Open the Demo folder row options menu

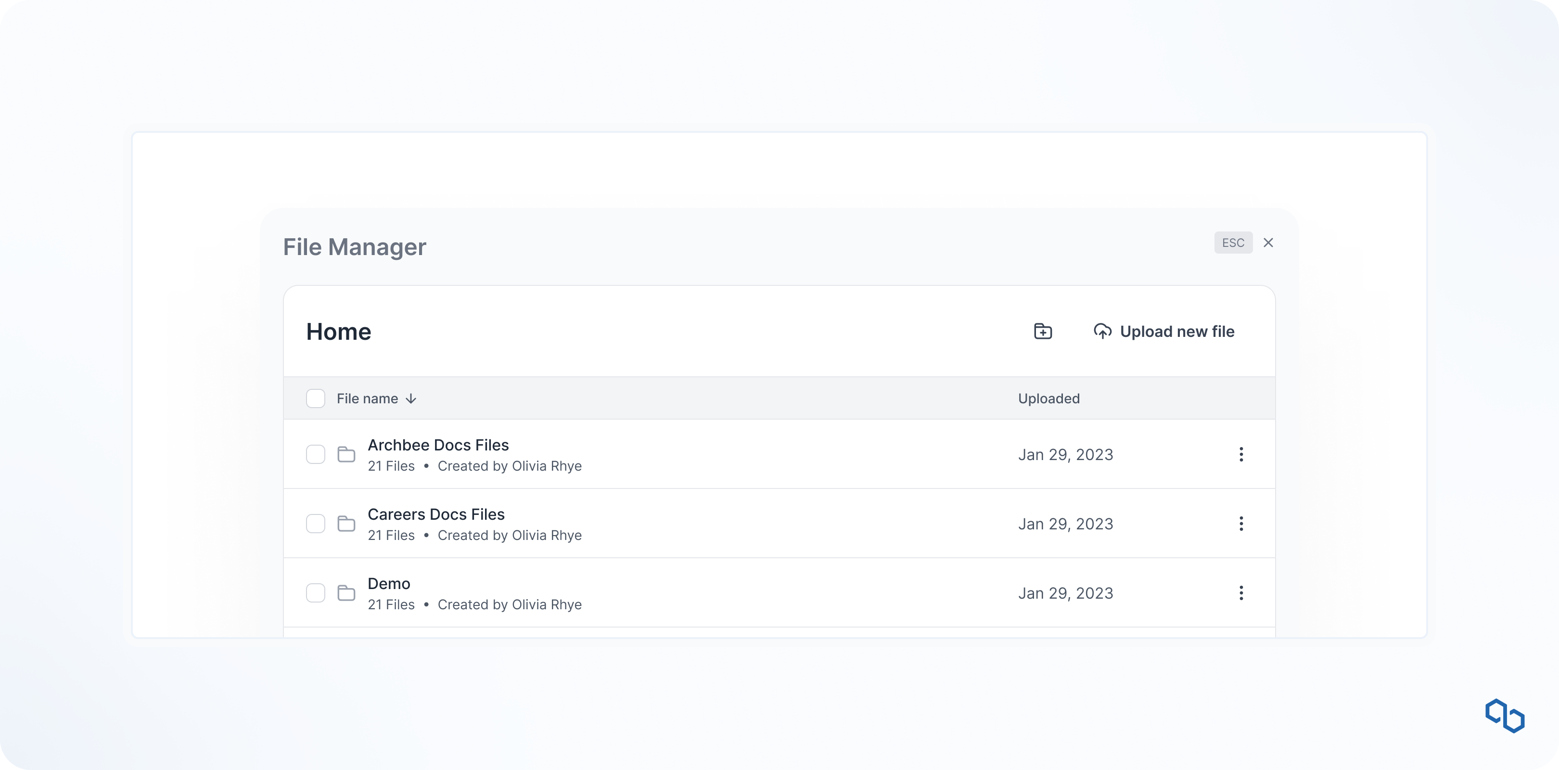coord(1240,592)
